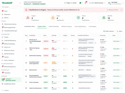Open sidebar Qualifikations-Matrix grid icon

coord(2,84)
